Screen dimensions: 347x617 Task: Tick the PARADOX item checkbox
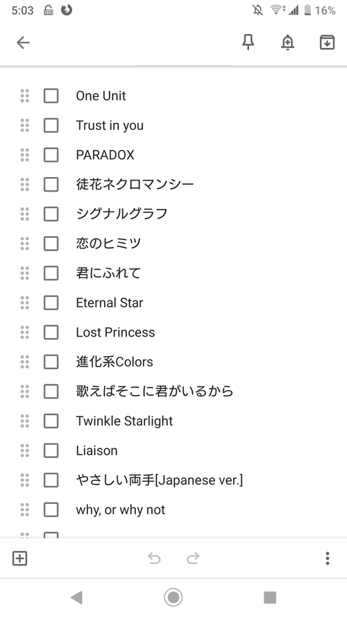coord(51,155)
